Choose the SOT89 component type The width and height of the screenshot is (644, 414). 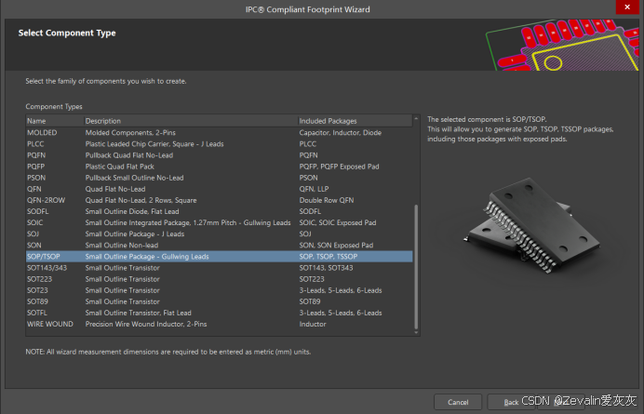[x=220, y=301]
